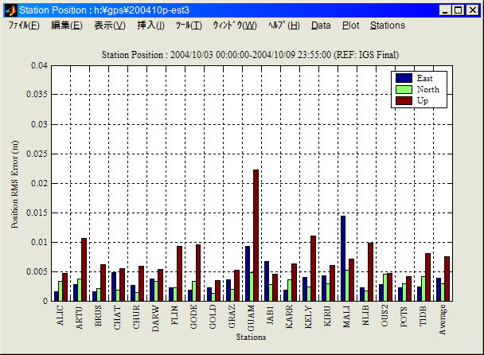484x355 pixels.
Task: Open the ウィンドウ(W) menu
Action: [x=235, y=25]
